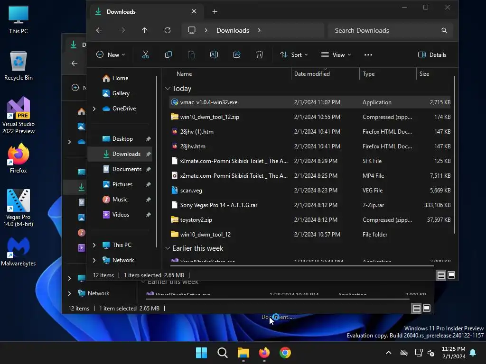486x364 pixels.
Task: Click Downloads breadcrumb in address bar
Action: 233,30
